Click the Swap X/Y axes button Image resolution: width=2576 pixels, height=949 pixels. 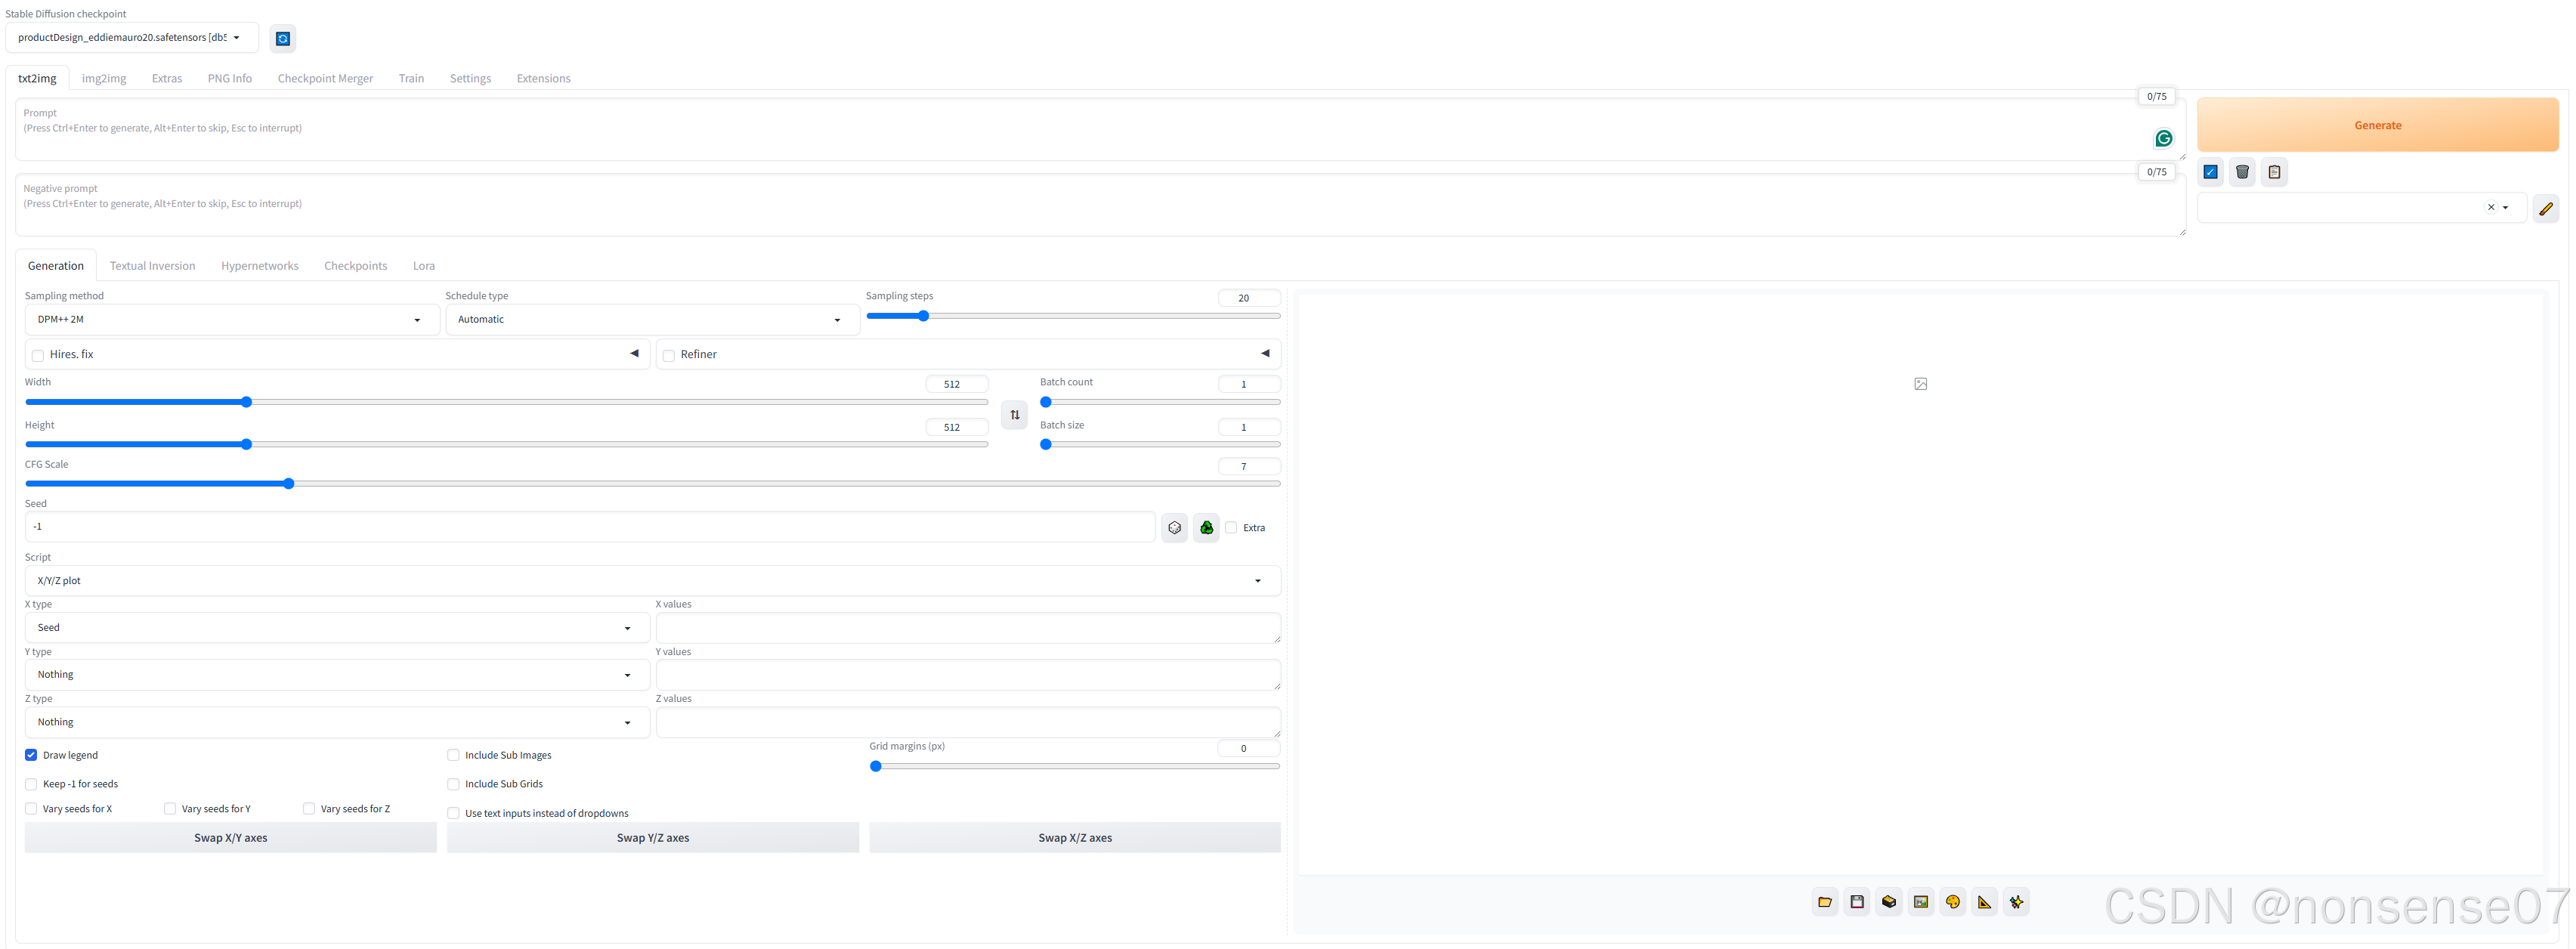[230, 838]
